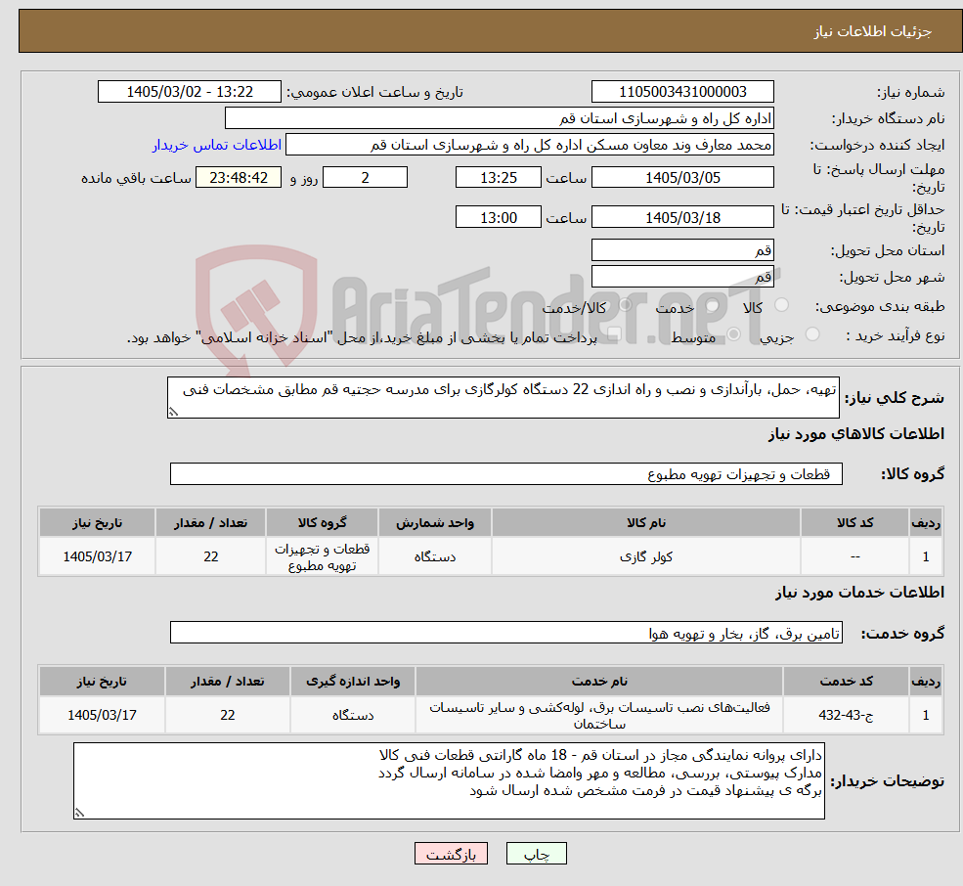
Task: Click the کد کالا column header
Action: 854,523
